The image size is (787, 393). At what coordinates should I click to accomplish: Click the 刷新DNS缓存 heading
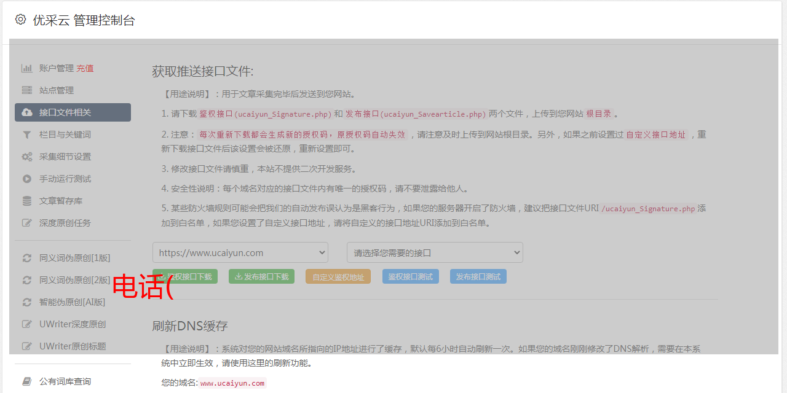coord(190,326)
